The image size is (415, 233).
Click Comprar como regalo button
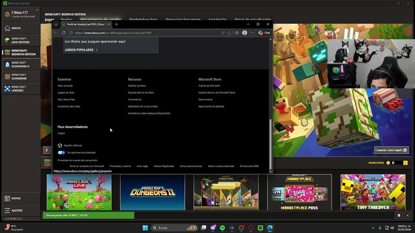point(391,150)
